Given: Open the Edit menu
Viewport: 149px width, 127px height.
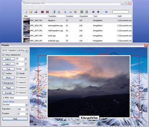Looking at the screenshot, I should click(x=29, y=7).
